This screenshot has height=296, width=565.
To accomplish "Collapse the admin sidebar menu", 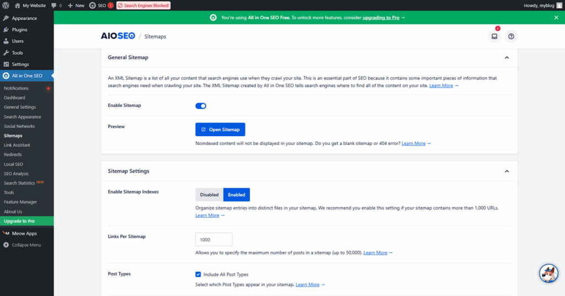I will (x=26, y=245).
